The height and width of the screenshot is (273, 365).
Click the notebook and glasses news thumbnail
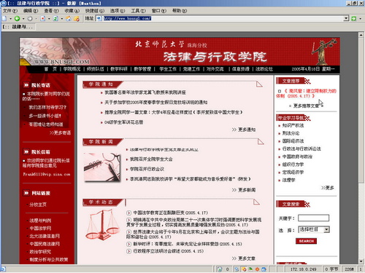[x=102, y=167]
